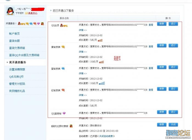Open the message center envelope icon
This screenshot has width=192, height=140.
(26, 13)
